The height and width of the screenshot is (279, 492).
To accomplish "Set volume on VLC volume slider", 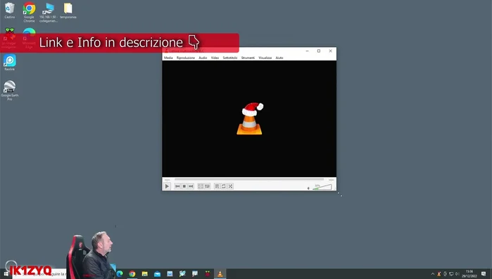I will [322, 187].
